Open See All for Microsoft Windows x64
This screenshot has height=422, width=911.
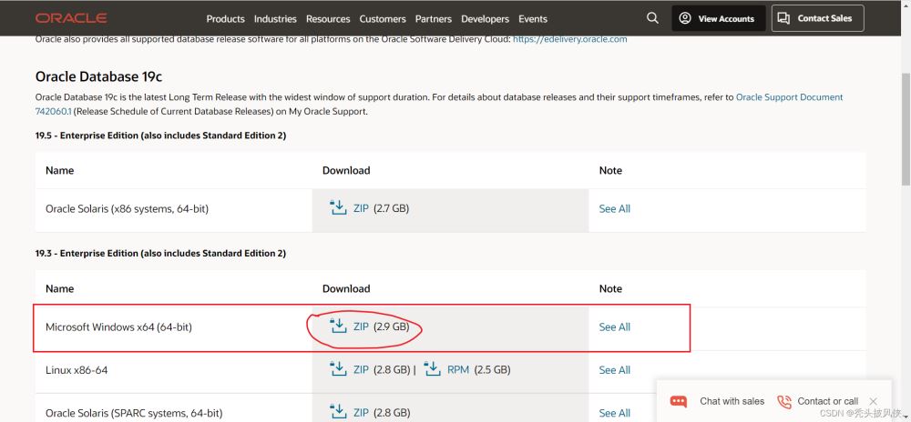pos(614,327)
